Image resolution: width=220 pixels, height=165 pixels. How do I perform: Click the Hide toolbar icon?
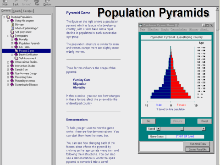tap(5, 1)
